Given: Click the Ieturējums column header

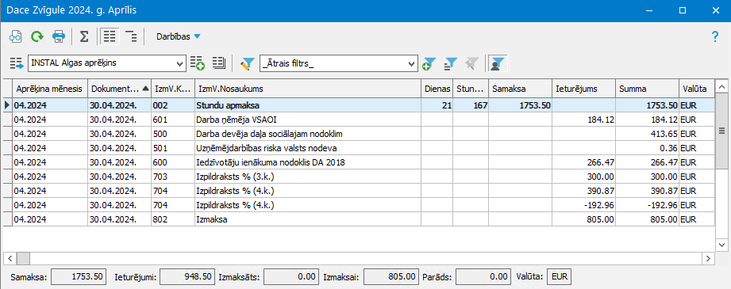Looking at the screenshot, I should (583, 89).
